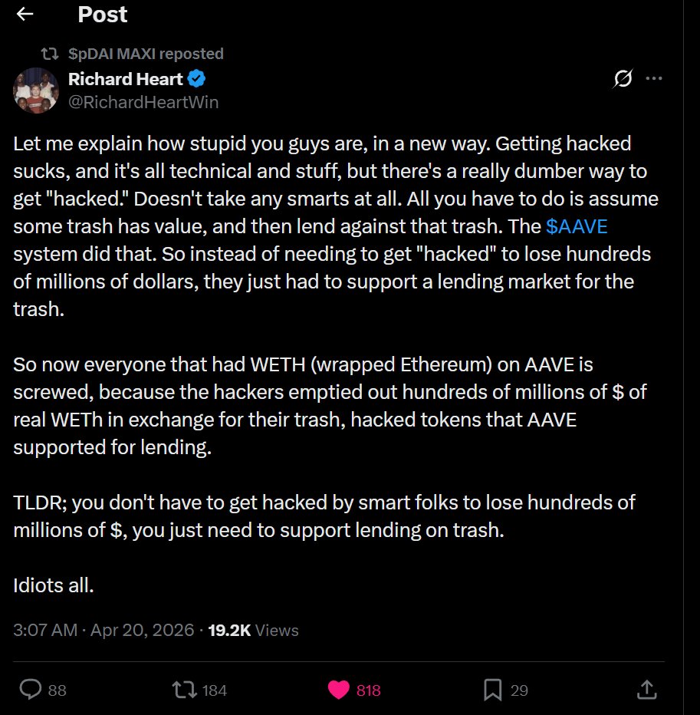Open the "$pDAI MAXI reposted" link
The image size is (700, 715).
tap(146, 54)
